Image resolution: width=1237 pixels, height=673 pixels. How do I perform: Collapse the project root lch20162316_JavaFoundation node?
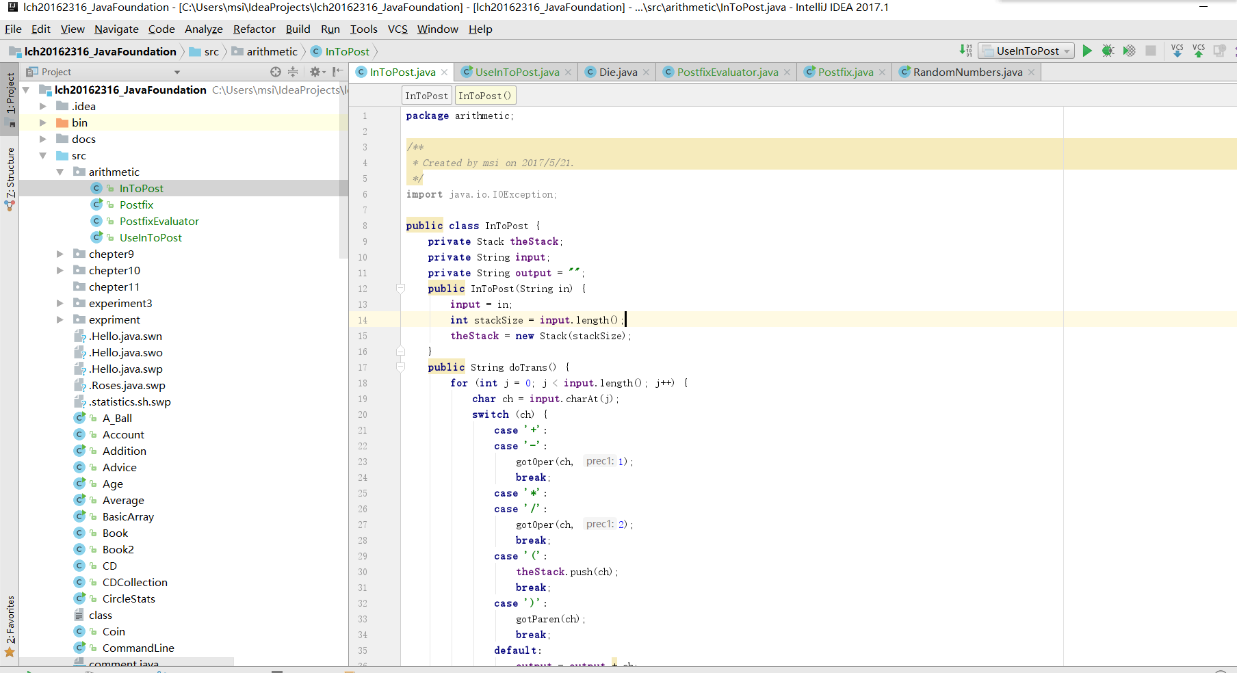(x=26, y=90)
